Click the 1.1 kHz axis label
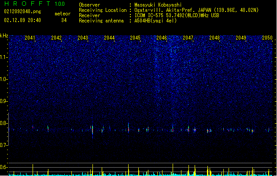Screen dimensions: 277x176 point(4,57)
